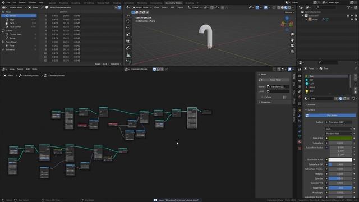Click the node Name field Transform.001

click(278, 86)
